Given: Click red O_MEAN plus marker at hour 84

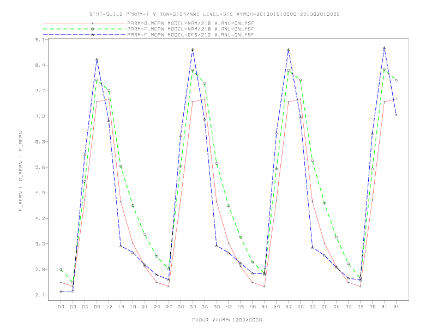Looking at the screenshot, I should coord(396,99).
